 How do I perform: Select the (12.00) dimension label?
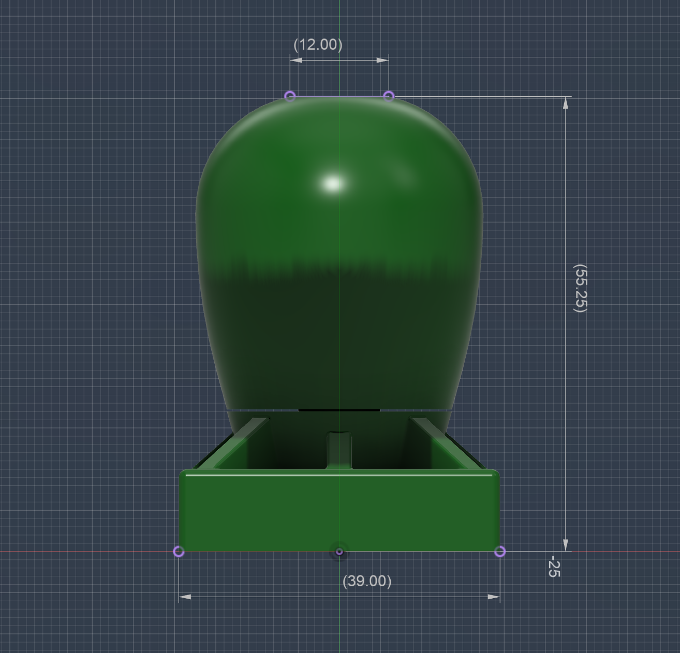(x=318, y=44)
